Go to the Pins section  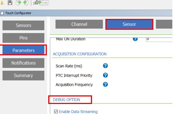pos(23,38)
